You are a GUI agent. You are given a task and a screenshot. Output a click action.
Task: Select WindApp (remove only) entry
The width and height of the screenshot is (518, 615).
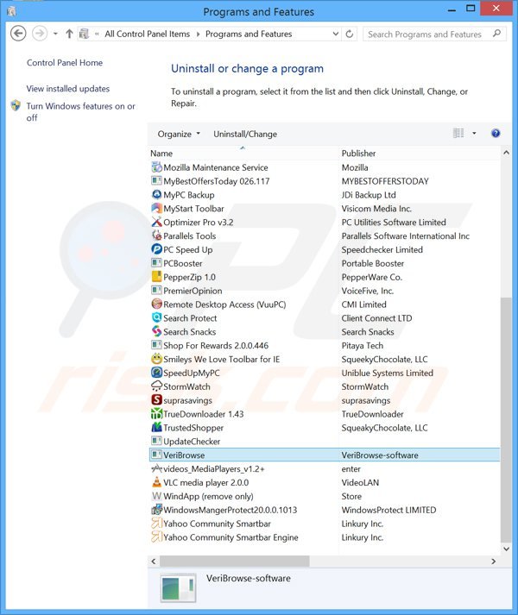pos(208,496)
